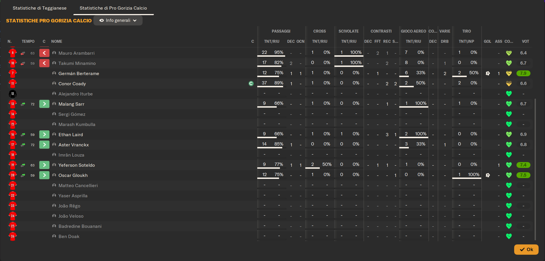Open Mauro Arambarri's player profile
The image size is (545, 261).
point(77,53)
